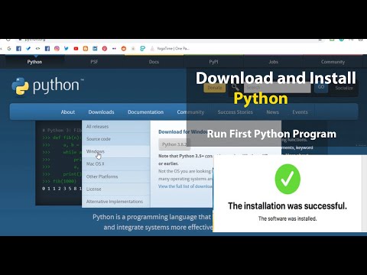Choose Windows from Downloads menu
The image size is (367, 275).
pyautogui.click(x=116, y=151)
